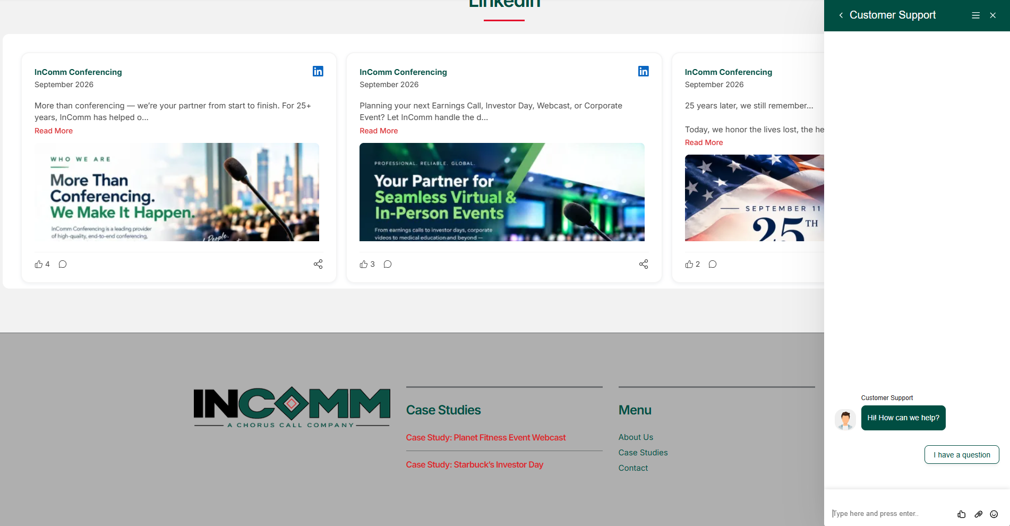Open the emoji picker in chat
The width and height of the screenshot is (1010, 526).
[x=994, y=514]
